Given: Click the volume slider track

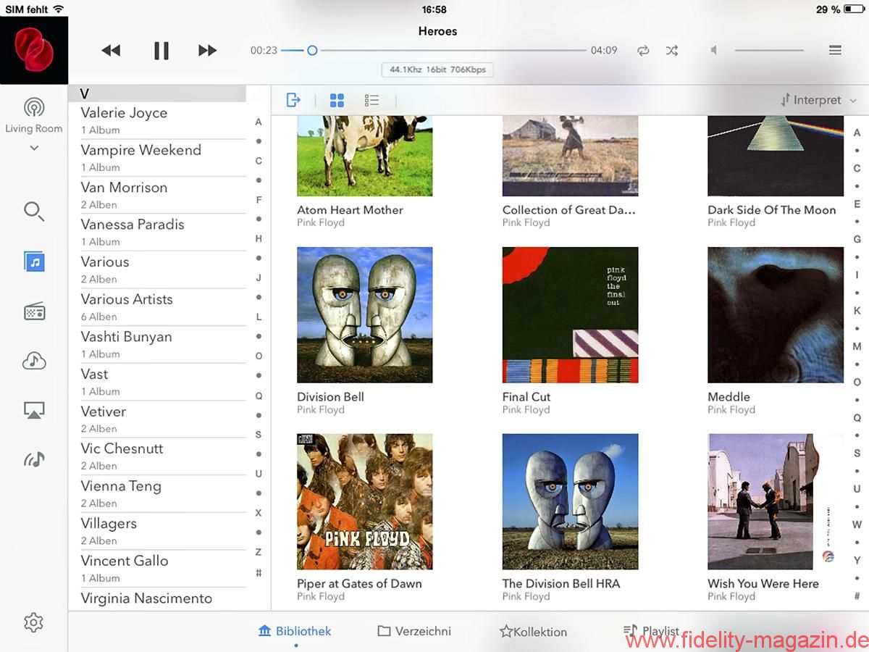Looking at the screenshot, I should 769,50.
